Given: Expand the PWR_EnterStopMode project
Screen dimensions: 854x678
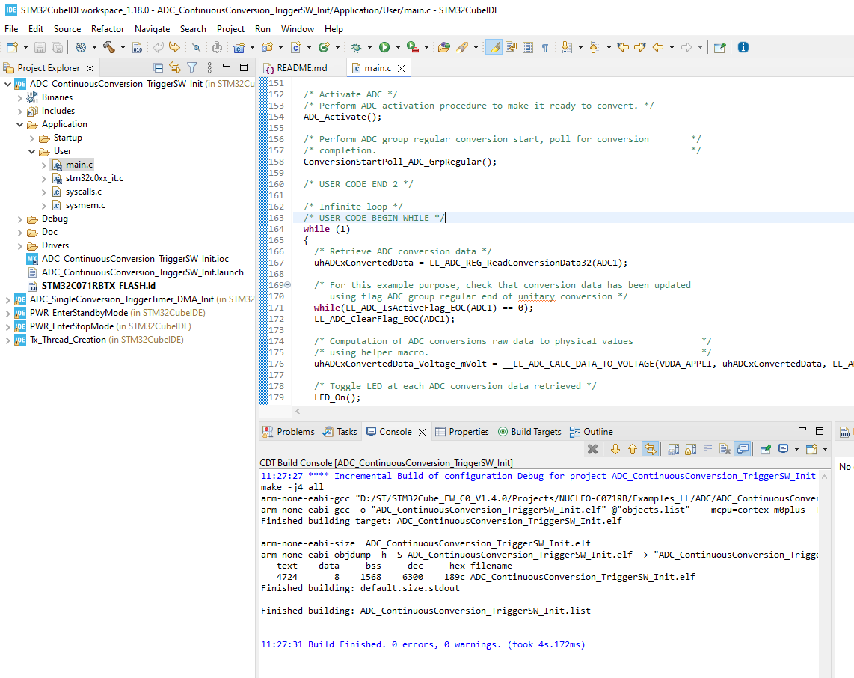Looking at the screenshot, I should coord(7,327).
